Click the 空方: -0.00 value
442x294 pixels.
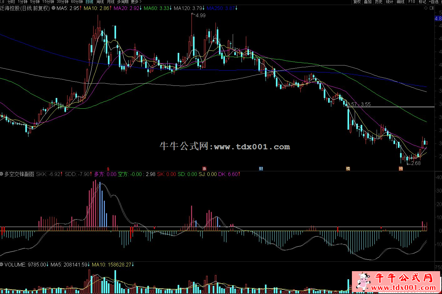(x=130, y=174)
